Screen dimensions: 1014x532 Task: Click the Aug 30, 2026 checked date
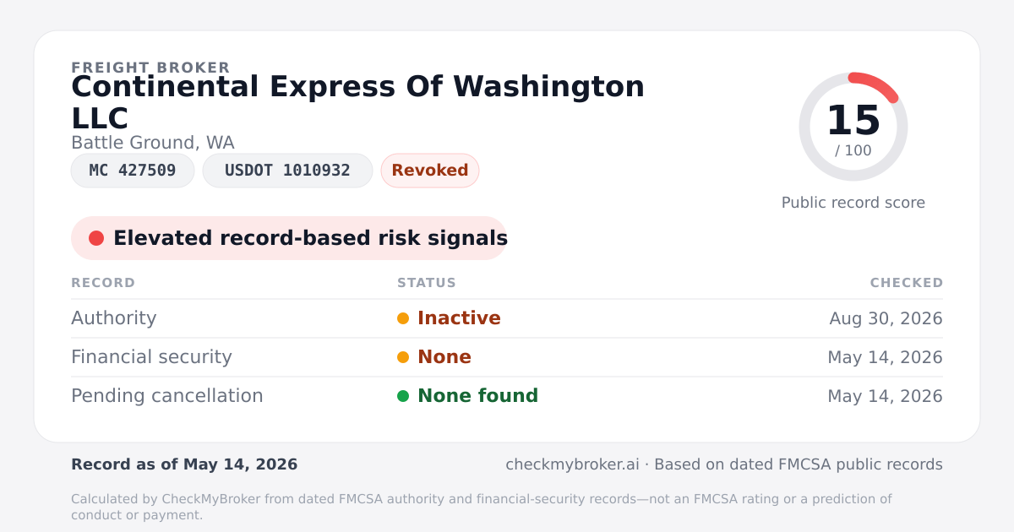(x=886, y=318)
